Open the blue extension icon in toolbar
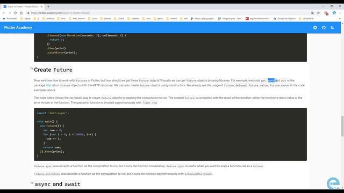344x193 pixels. [334, 13]
